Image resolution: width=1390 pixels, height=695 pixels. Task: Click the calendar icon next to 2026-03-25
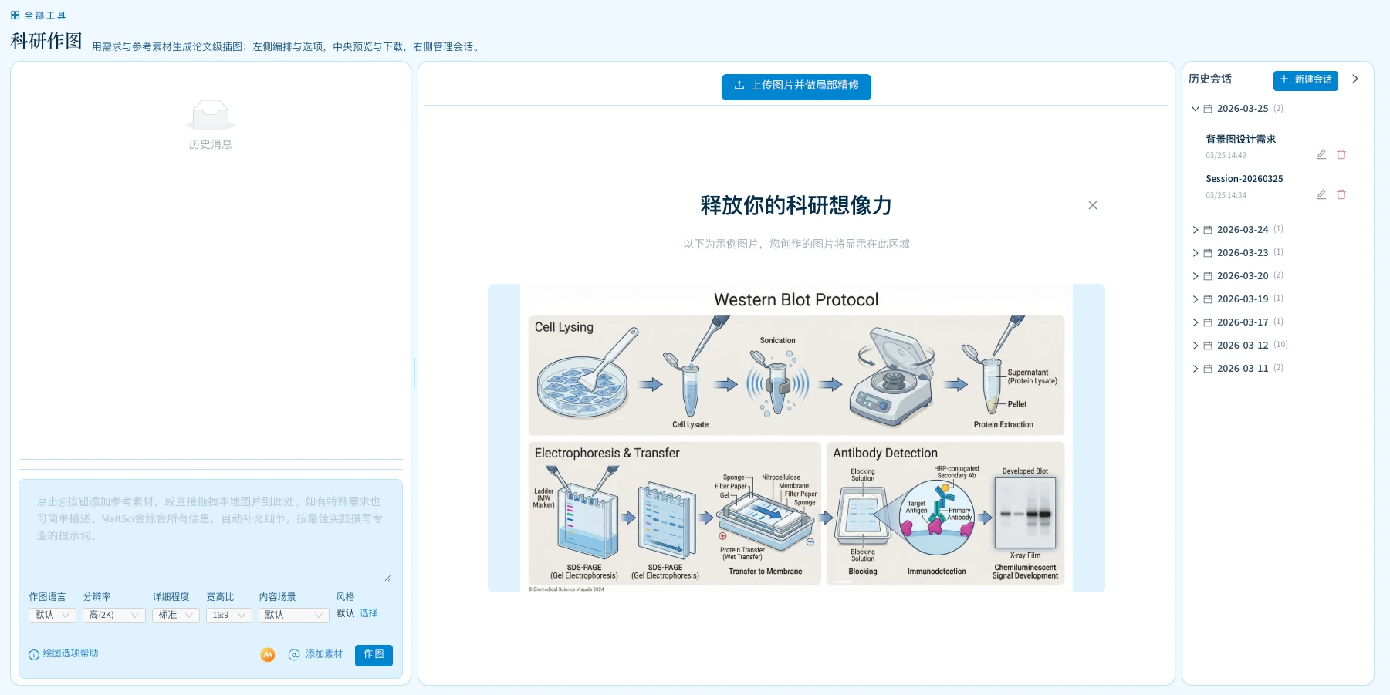pos(1207,109)
